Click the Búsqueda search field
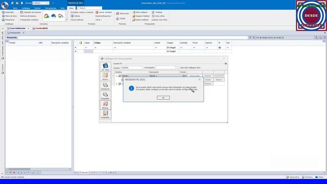The height and width of the screenshot is (184, 327). coord(133,37)
